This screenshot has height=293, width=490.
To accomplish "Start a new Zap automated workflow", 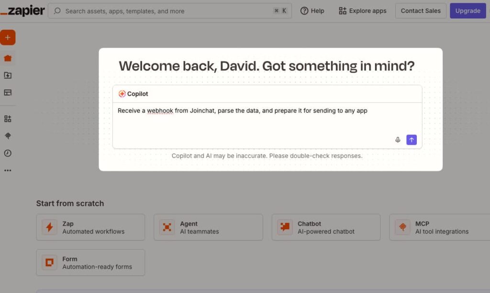I will 90,227.
